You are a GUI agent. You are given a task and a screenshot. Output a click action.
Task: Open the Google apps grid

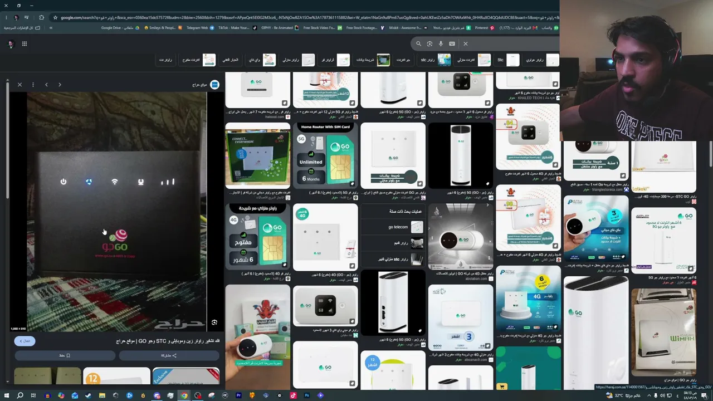pyautogui.click(x=25, y=43)
